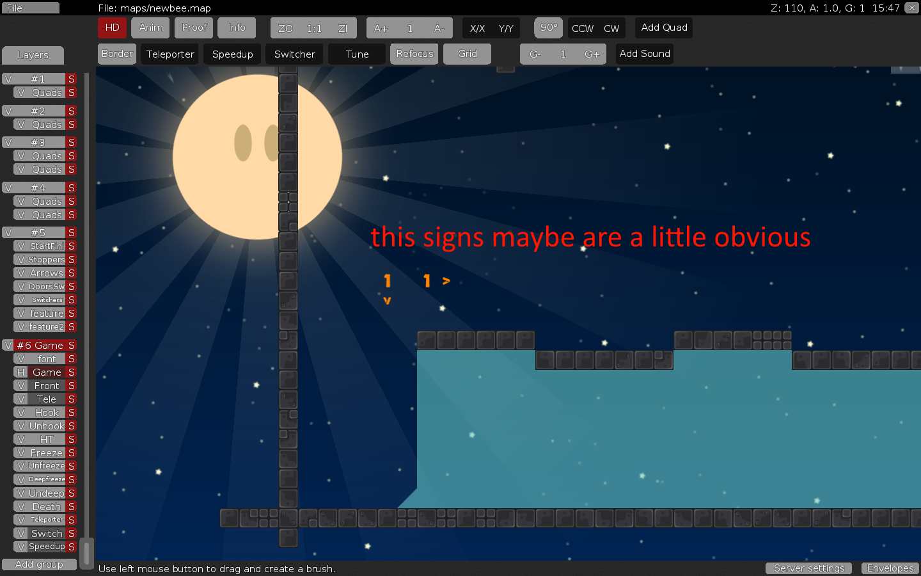Open the Layers panel tab
Image resolution: width=921 pixels, height=576 pixels.
coord(33,55)
